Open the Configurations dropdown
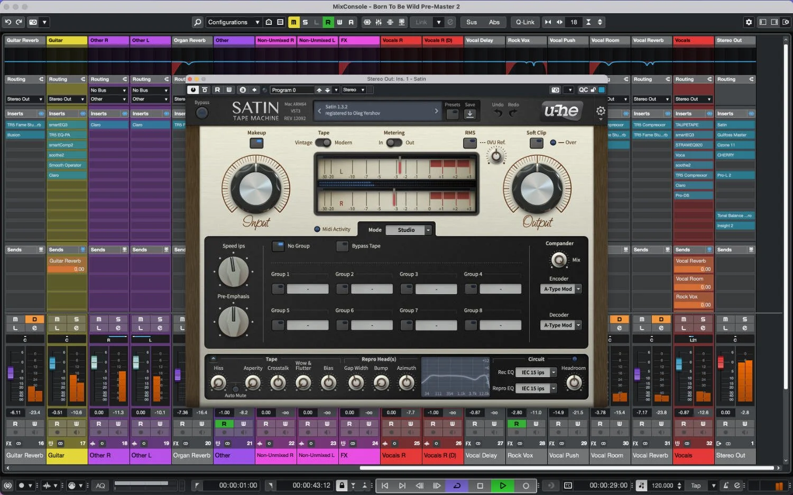793x495 pixels. pos(233,22)
